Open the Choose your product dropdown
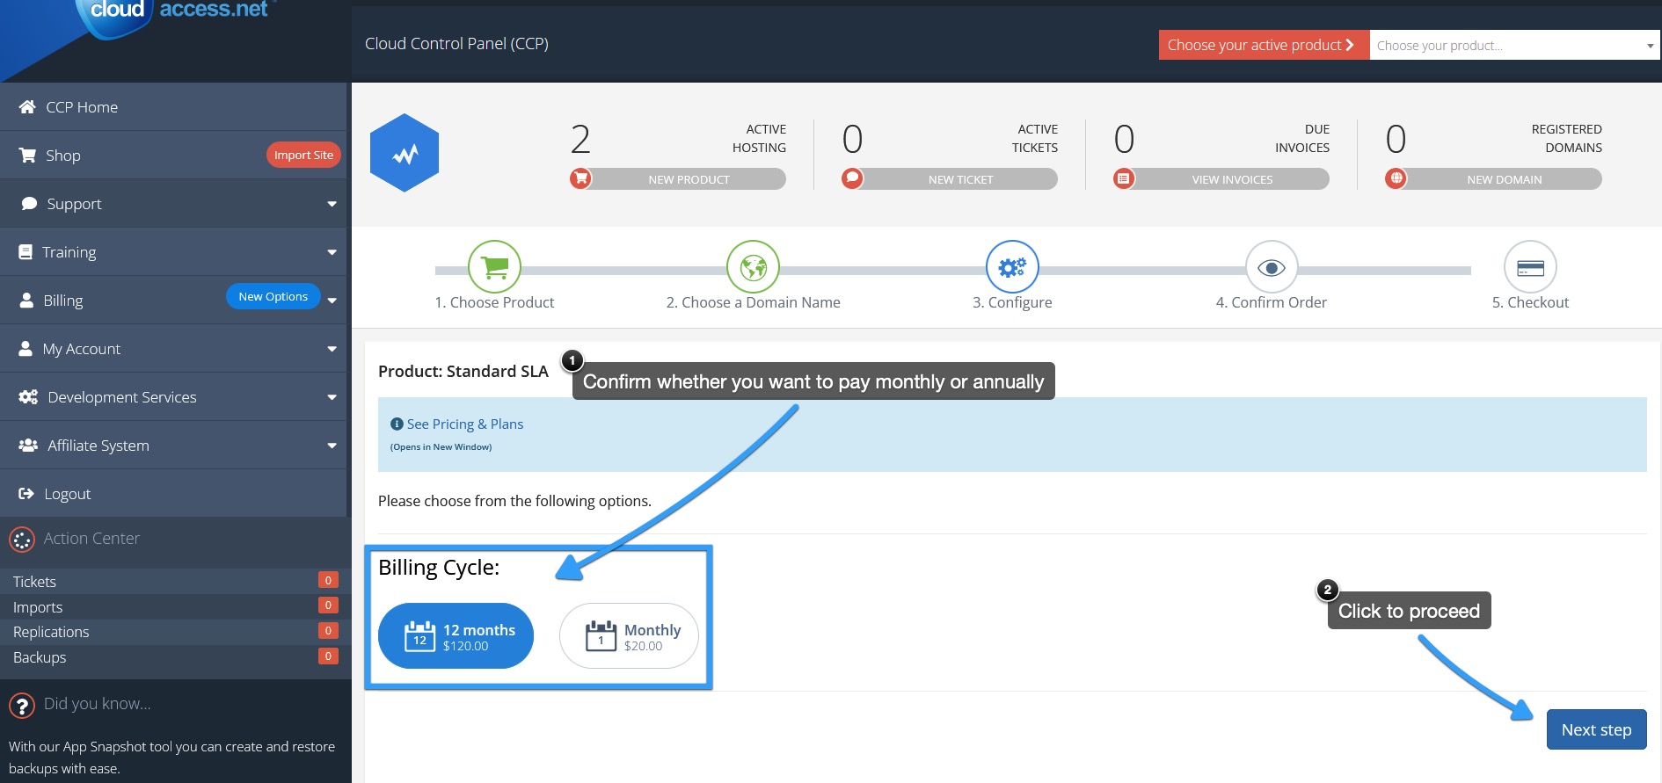This screenshot has width=1662, height=783. [1514, 45]
